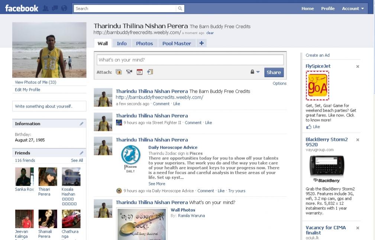Image resolution: width=375 pixels, height=240 pixels.
Task: Click See More on horoscope post
Action: [156, 184]
